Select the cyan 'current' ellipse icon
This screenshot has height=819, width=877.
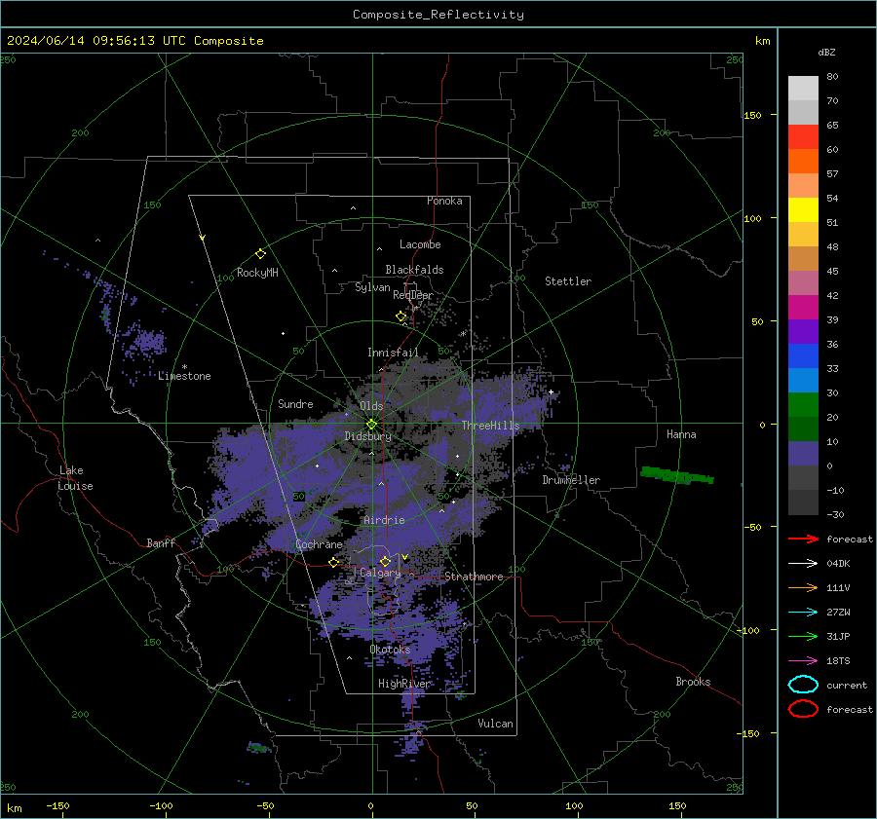pos(803,685)
